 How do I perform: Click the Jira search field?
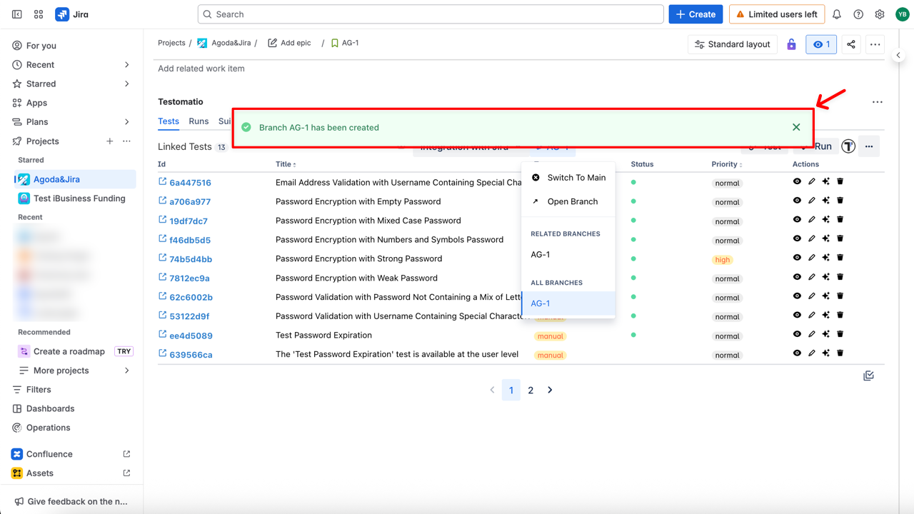(x=431, y=14)
